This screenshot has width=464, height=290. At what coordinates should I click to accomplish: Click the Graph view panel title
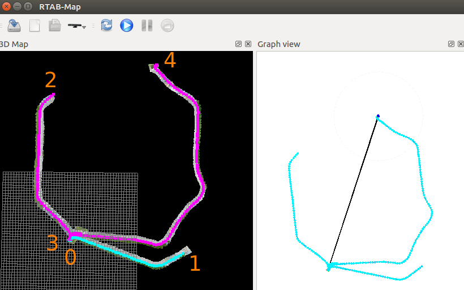pyautogui.click(x=279, y=44)
